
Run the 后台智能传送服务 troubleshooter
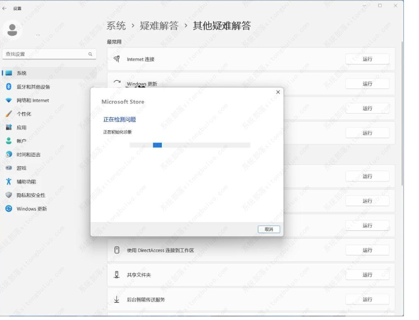[367, 299]
